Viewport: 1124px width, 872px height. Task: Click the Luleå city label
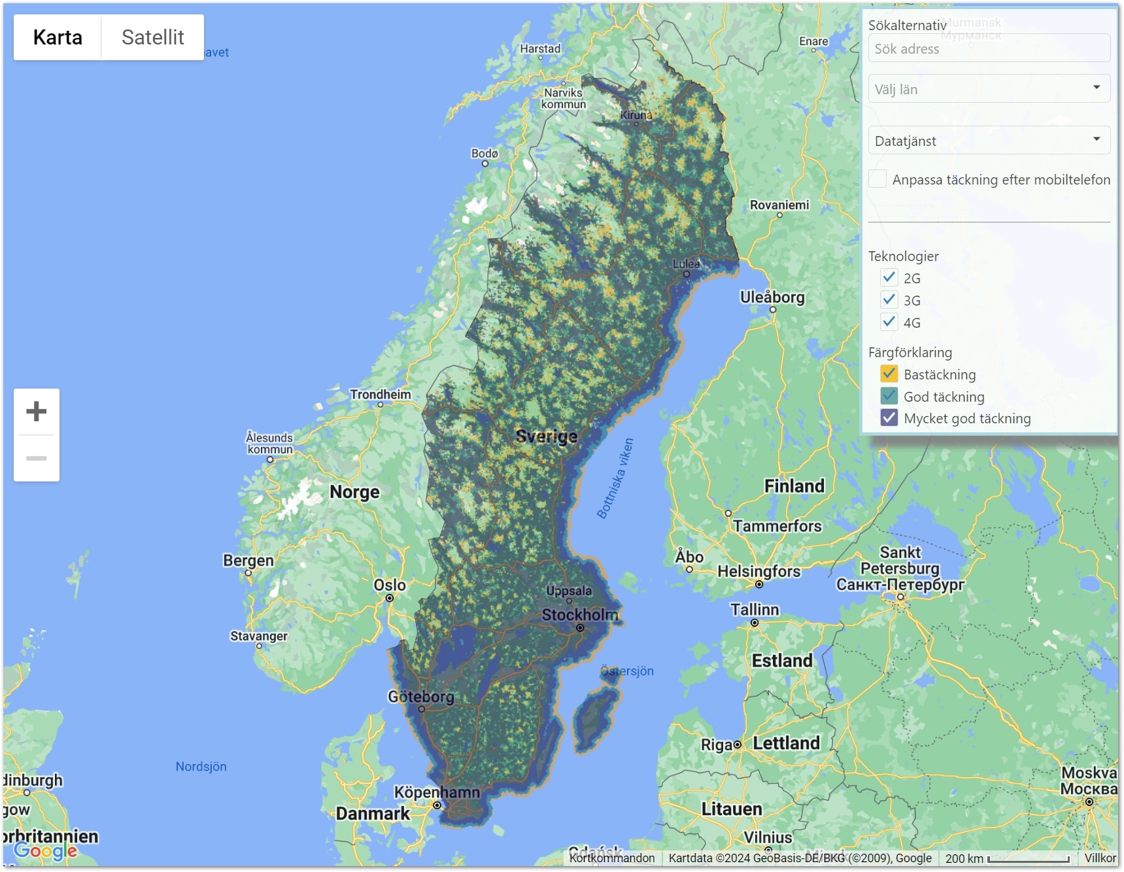[687, 264]
